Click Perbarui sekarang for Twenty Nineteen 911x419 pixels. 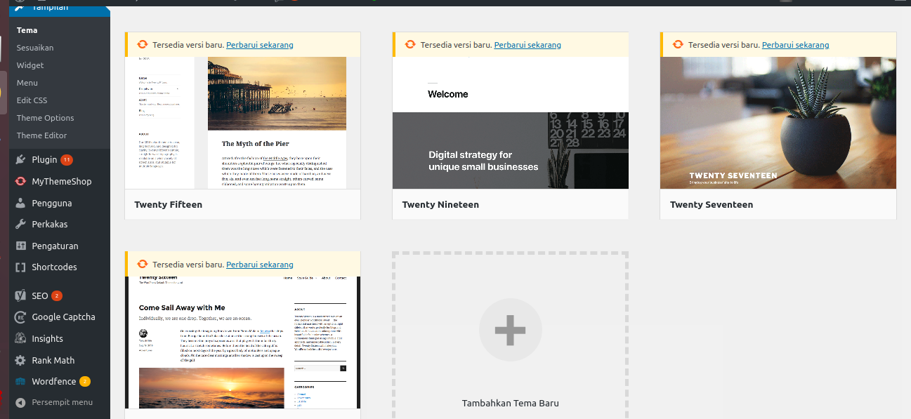[x=527, y=45]
